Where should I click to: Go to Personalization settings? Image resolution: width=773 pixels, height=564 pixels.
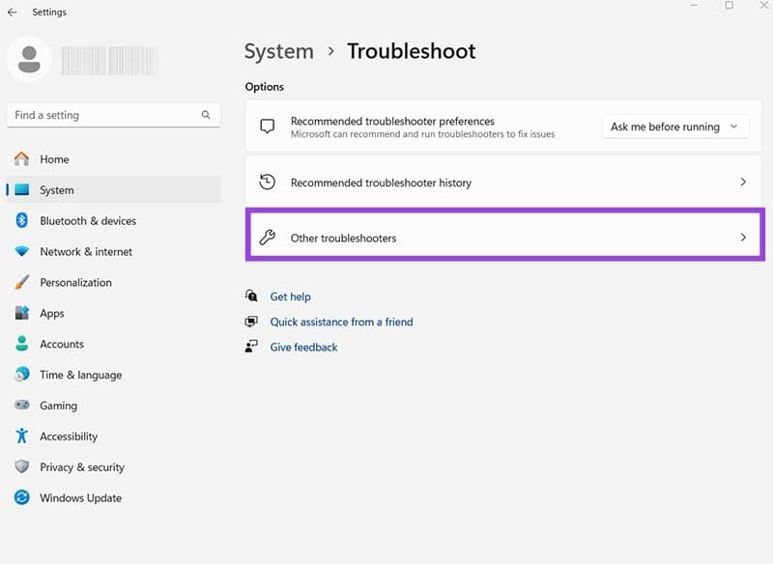pos(113,282)
